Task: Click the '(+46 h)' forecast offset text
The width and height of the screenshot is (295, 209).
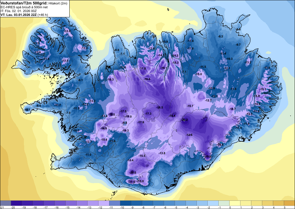Action: coord(43,15)
